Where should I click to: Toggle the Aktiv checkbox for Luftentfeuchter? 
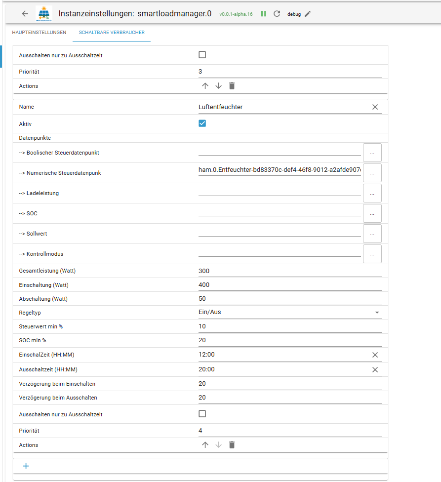202,123
